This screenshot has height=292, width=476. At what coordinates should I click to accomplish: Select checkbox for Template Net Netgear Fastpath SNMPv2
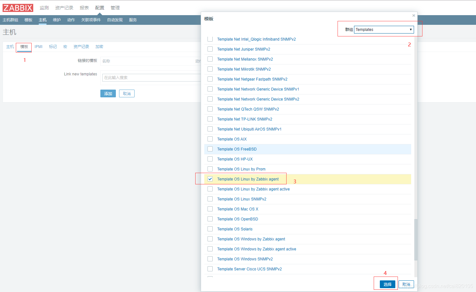coord(210,79)
